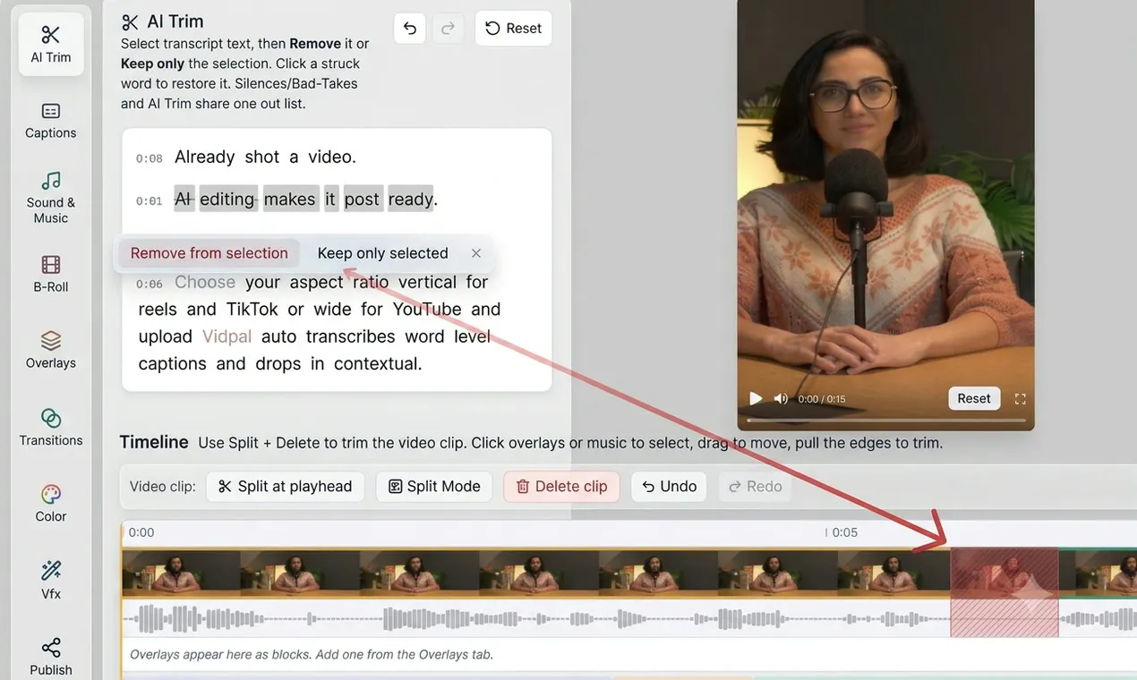Image resolution: width=1137 pixels, height=680 pixels.
Task: Click the 0:06 timestamp in the transcript
Action: click(150, 284)
